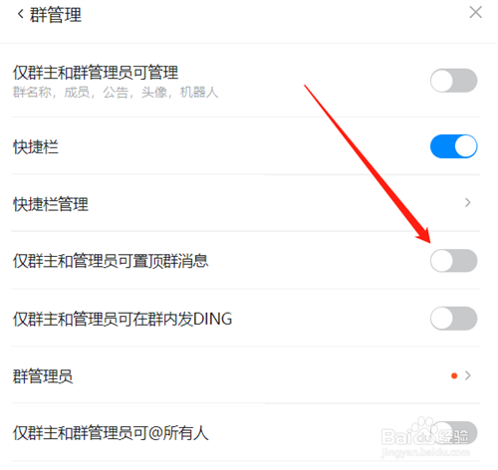The image size is (498, 470).
Task: Click the 仅群主和群管理员可@所有人 label
Action: pos(111,433)
